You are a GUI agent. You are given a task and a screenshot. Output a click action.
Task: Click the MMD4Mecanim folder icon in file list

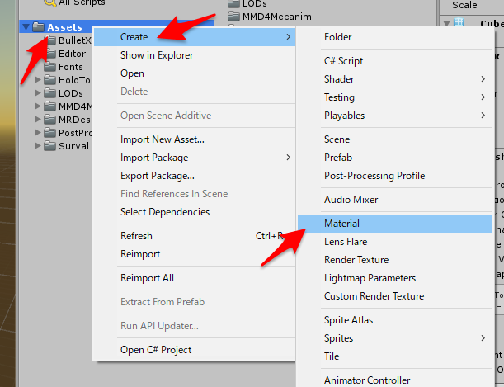[x=233, y=17]
